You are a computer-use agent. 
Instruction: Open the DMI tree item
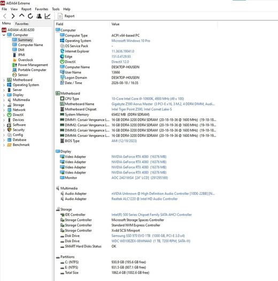click(x=21, y=50)
